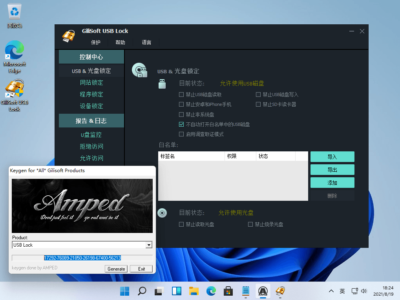Click the USB drive status icon

(x=162, y=84)
